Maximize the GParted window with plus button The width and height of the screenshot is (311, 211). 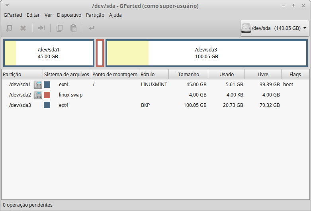pyautogui.click(x=293, y=6)
